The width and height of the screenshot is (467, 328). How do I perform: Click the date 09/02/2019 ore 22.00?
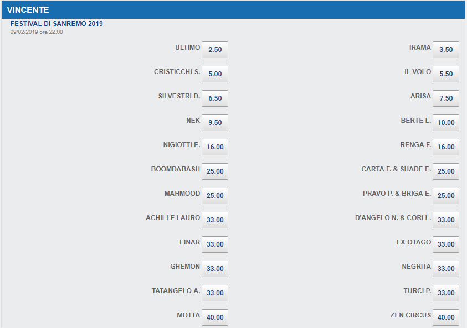click(x=37, y=32)
